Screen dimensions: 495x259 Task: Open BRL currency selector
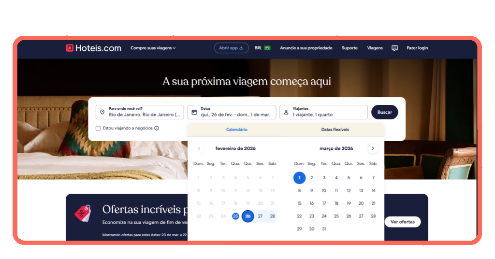pos(262,48)
